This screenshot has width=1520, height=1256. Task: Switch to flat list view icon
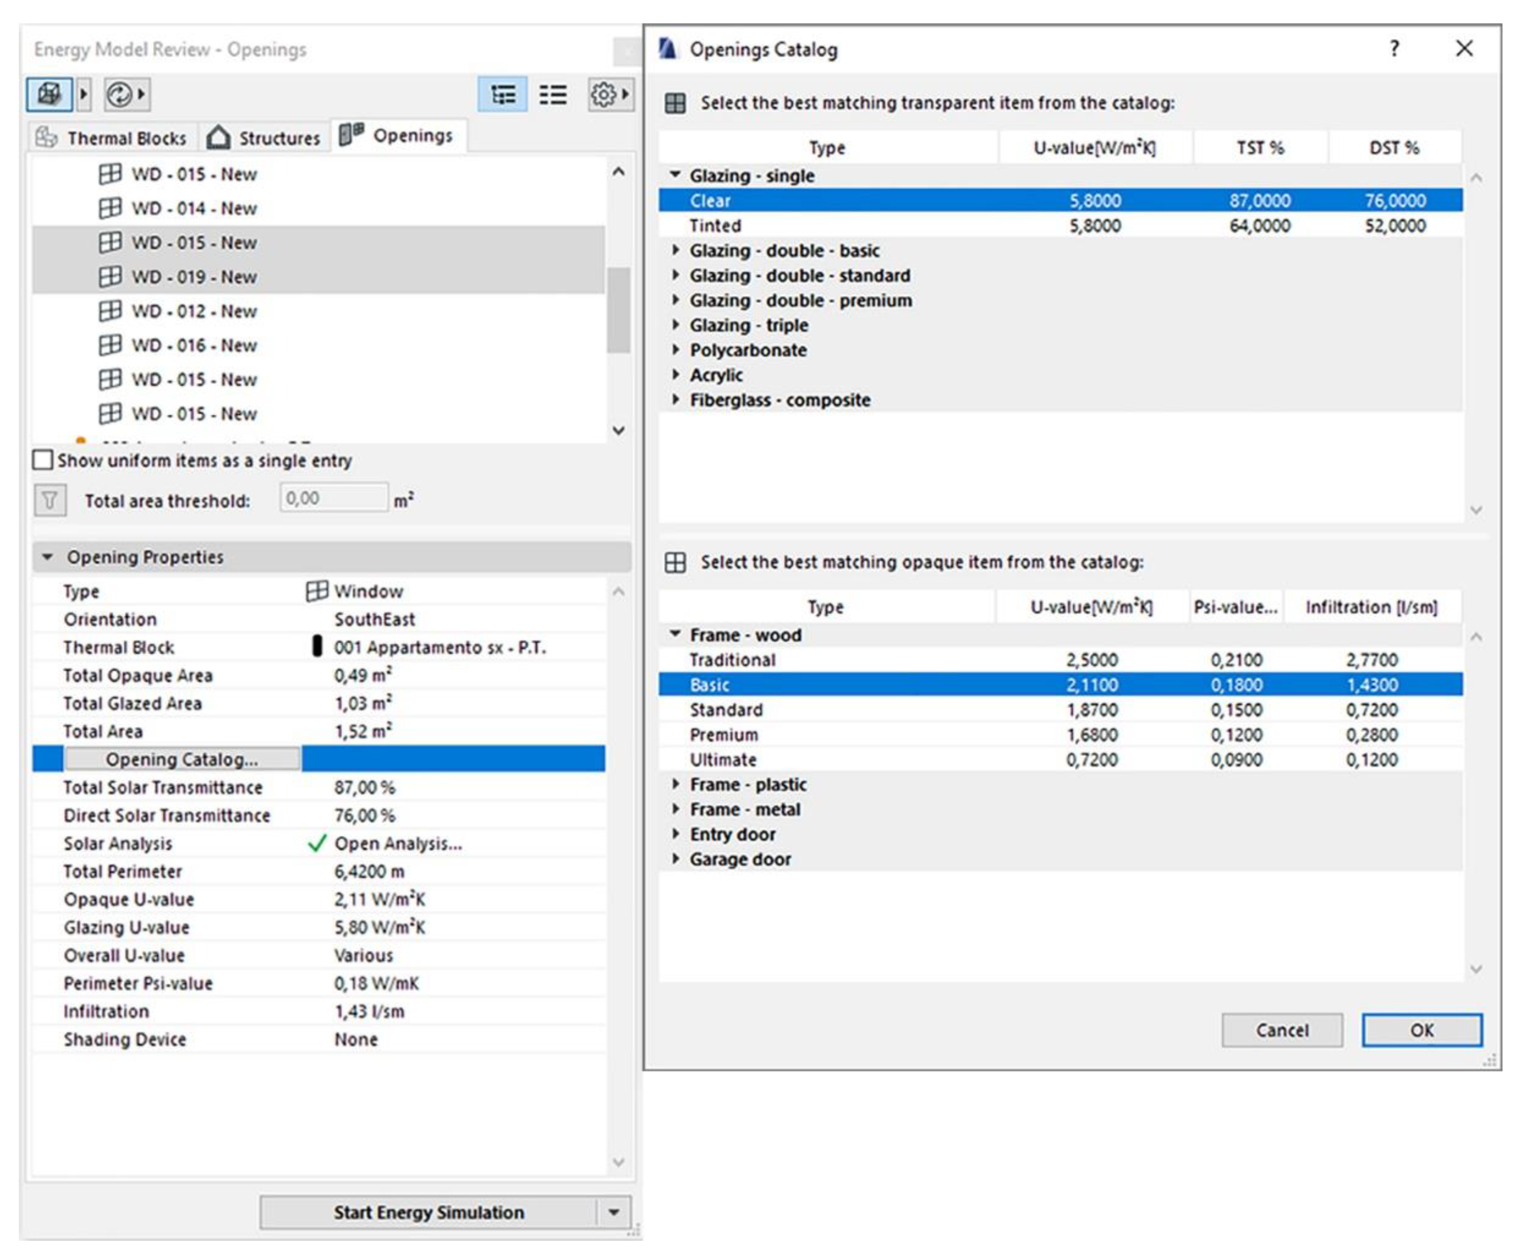[x=552, y=95]
